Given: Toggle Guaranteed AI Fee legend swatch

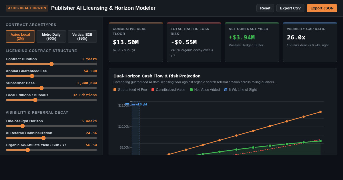Looking at the screenshot, I should point(115,90).
